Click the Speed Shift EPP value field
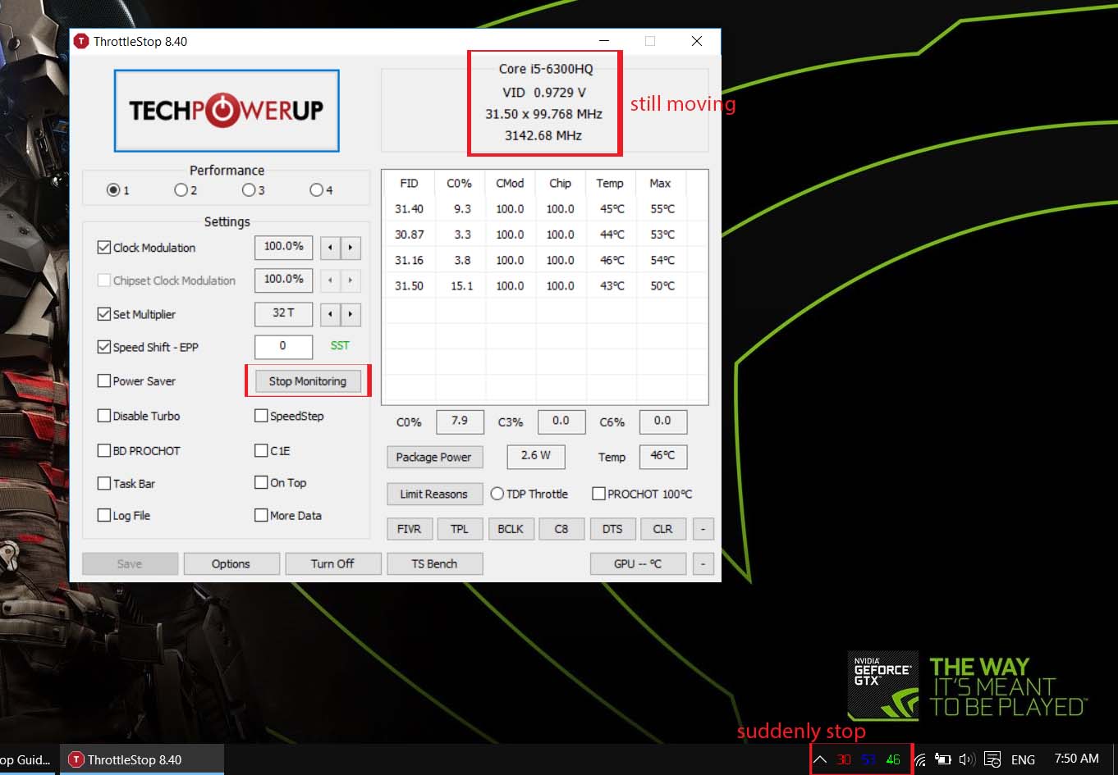This screenshot has height=775, width=1118. [x=283, y=347]
